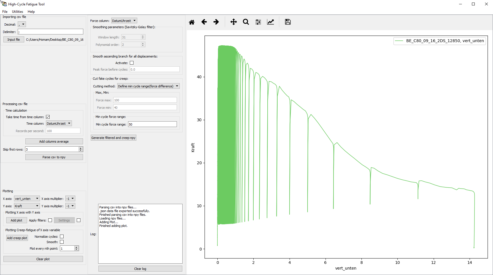Tick the checkbox right of Settings button
The height and width of the screenshot is (275, 493).
(x=79, y=220)
